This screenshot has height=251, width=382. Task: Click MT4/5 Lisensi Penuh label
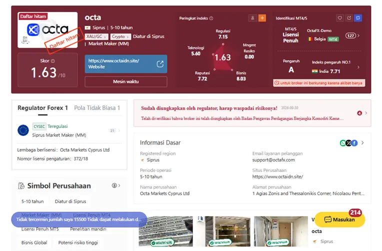pyautogui.click(x=290, y=35)
